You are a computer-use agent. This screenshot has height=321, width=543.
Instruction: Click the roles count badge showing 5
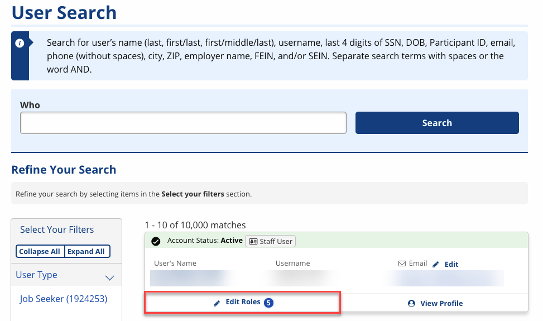click(x=268, y=303)
